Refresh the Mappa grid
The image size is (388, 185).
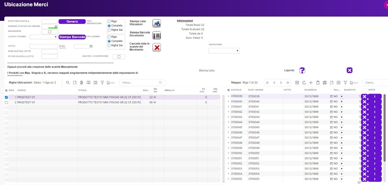coord(304,83)
